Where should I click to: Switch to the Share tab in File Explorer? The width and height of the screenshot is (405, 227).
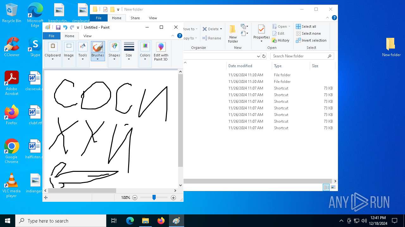(x=135, y=18)
